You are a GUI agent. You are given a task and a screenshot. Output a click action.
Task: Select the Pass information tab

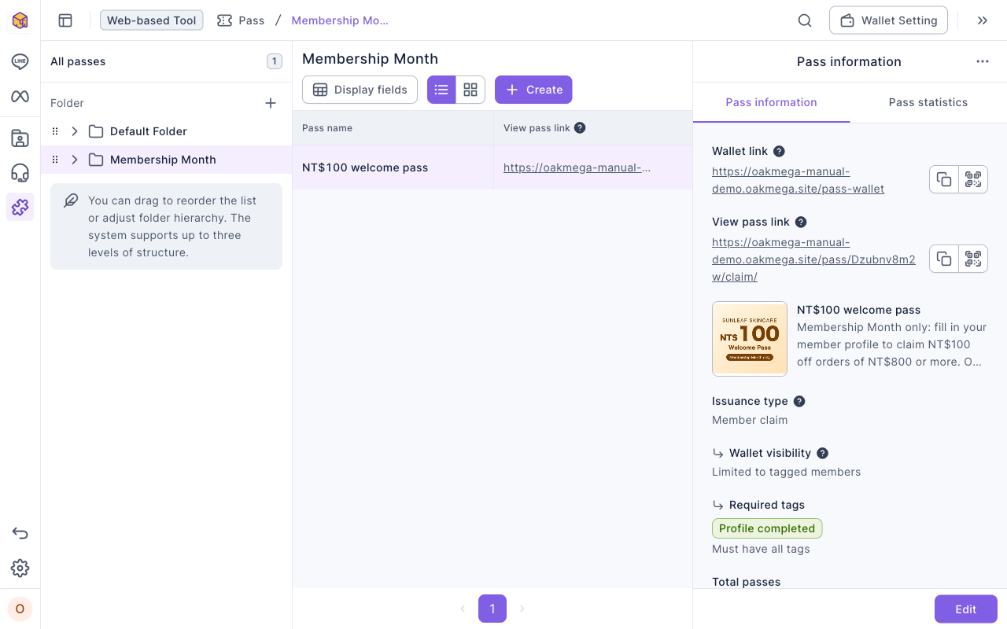[771, 102]
